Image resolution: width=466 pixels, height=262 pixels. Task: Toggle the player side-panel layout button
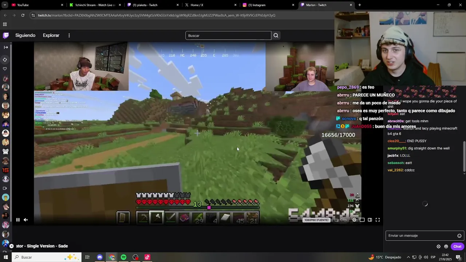370,220
